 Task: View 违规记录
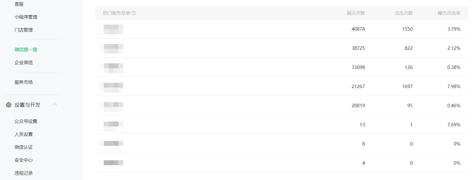click(x=24, y=173)
